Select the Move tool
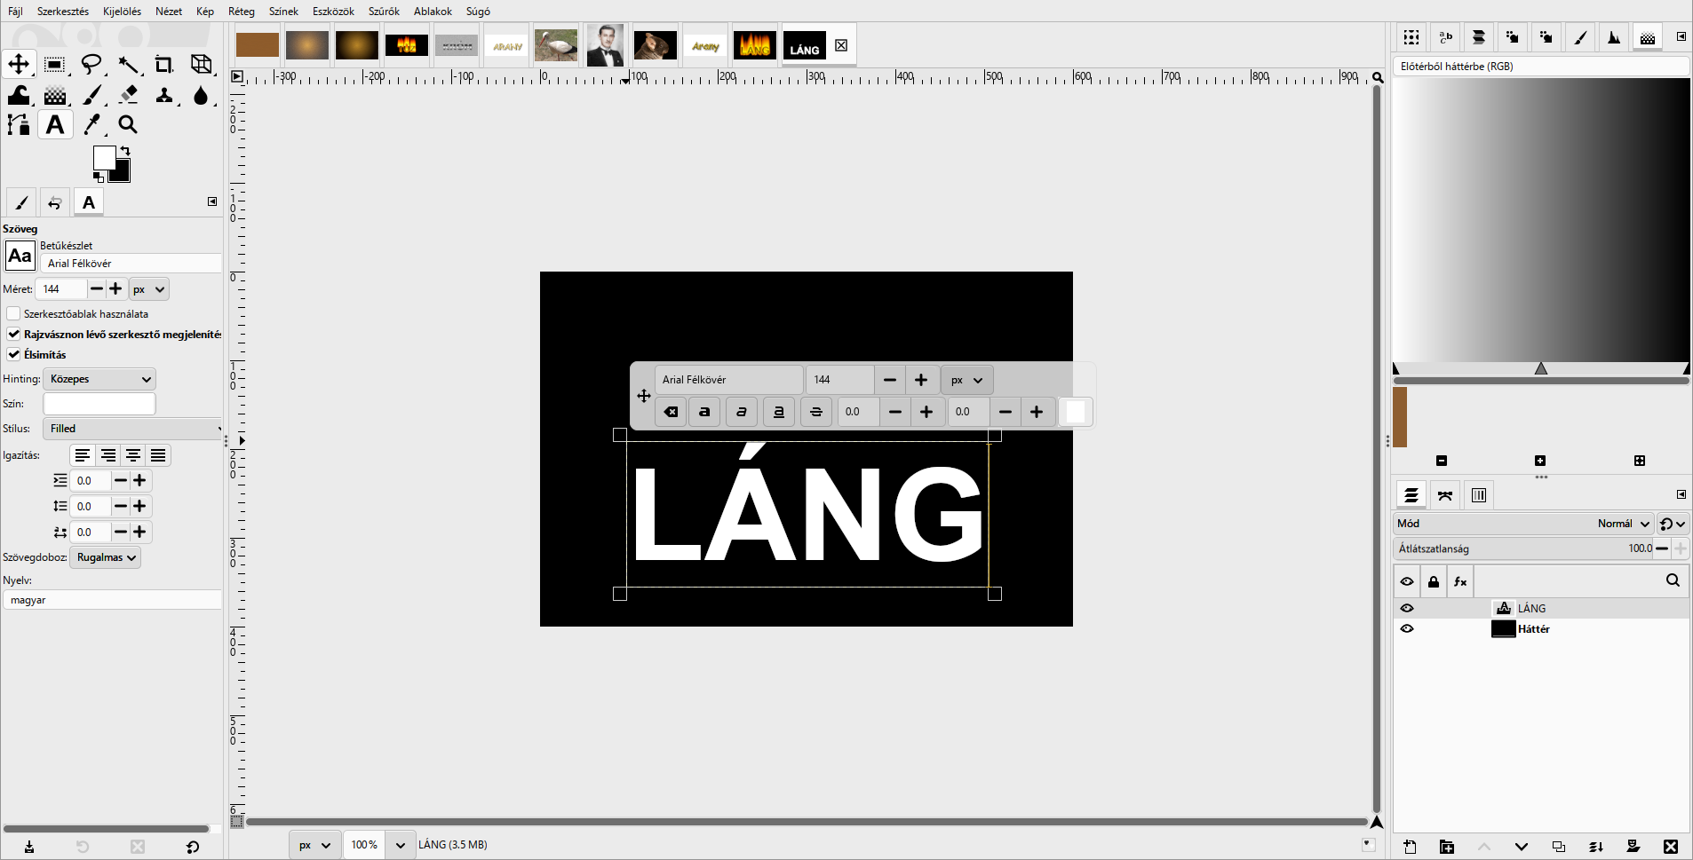1693x860 pixels. (19, 64)
